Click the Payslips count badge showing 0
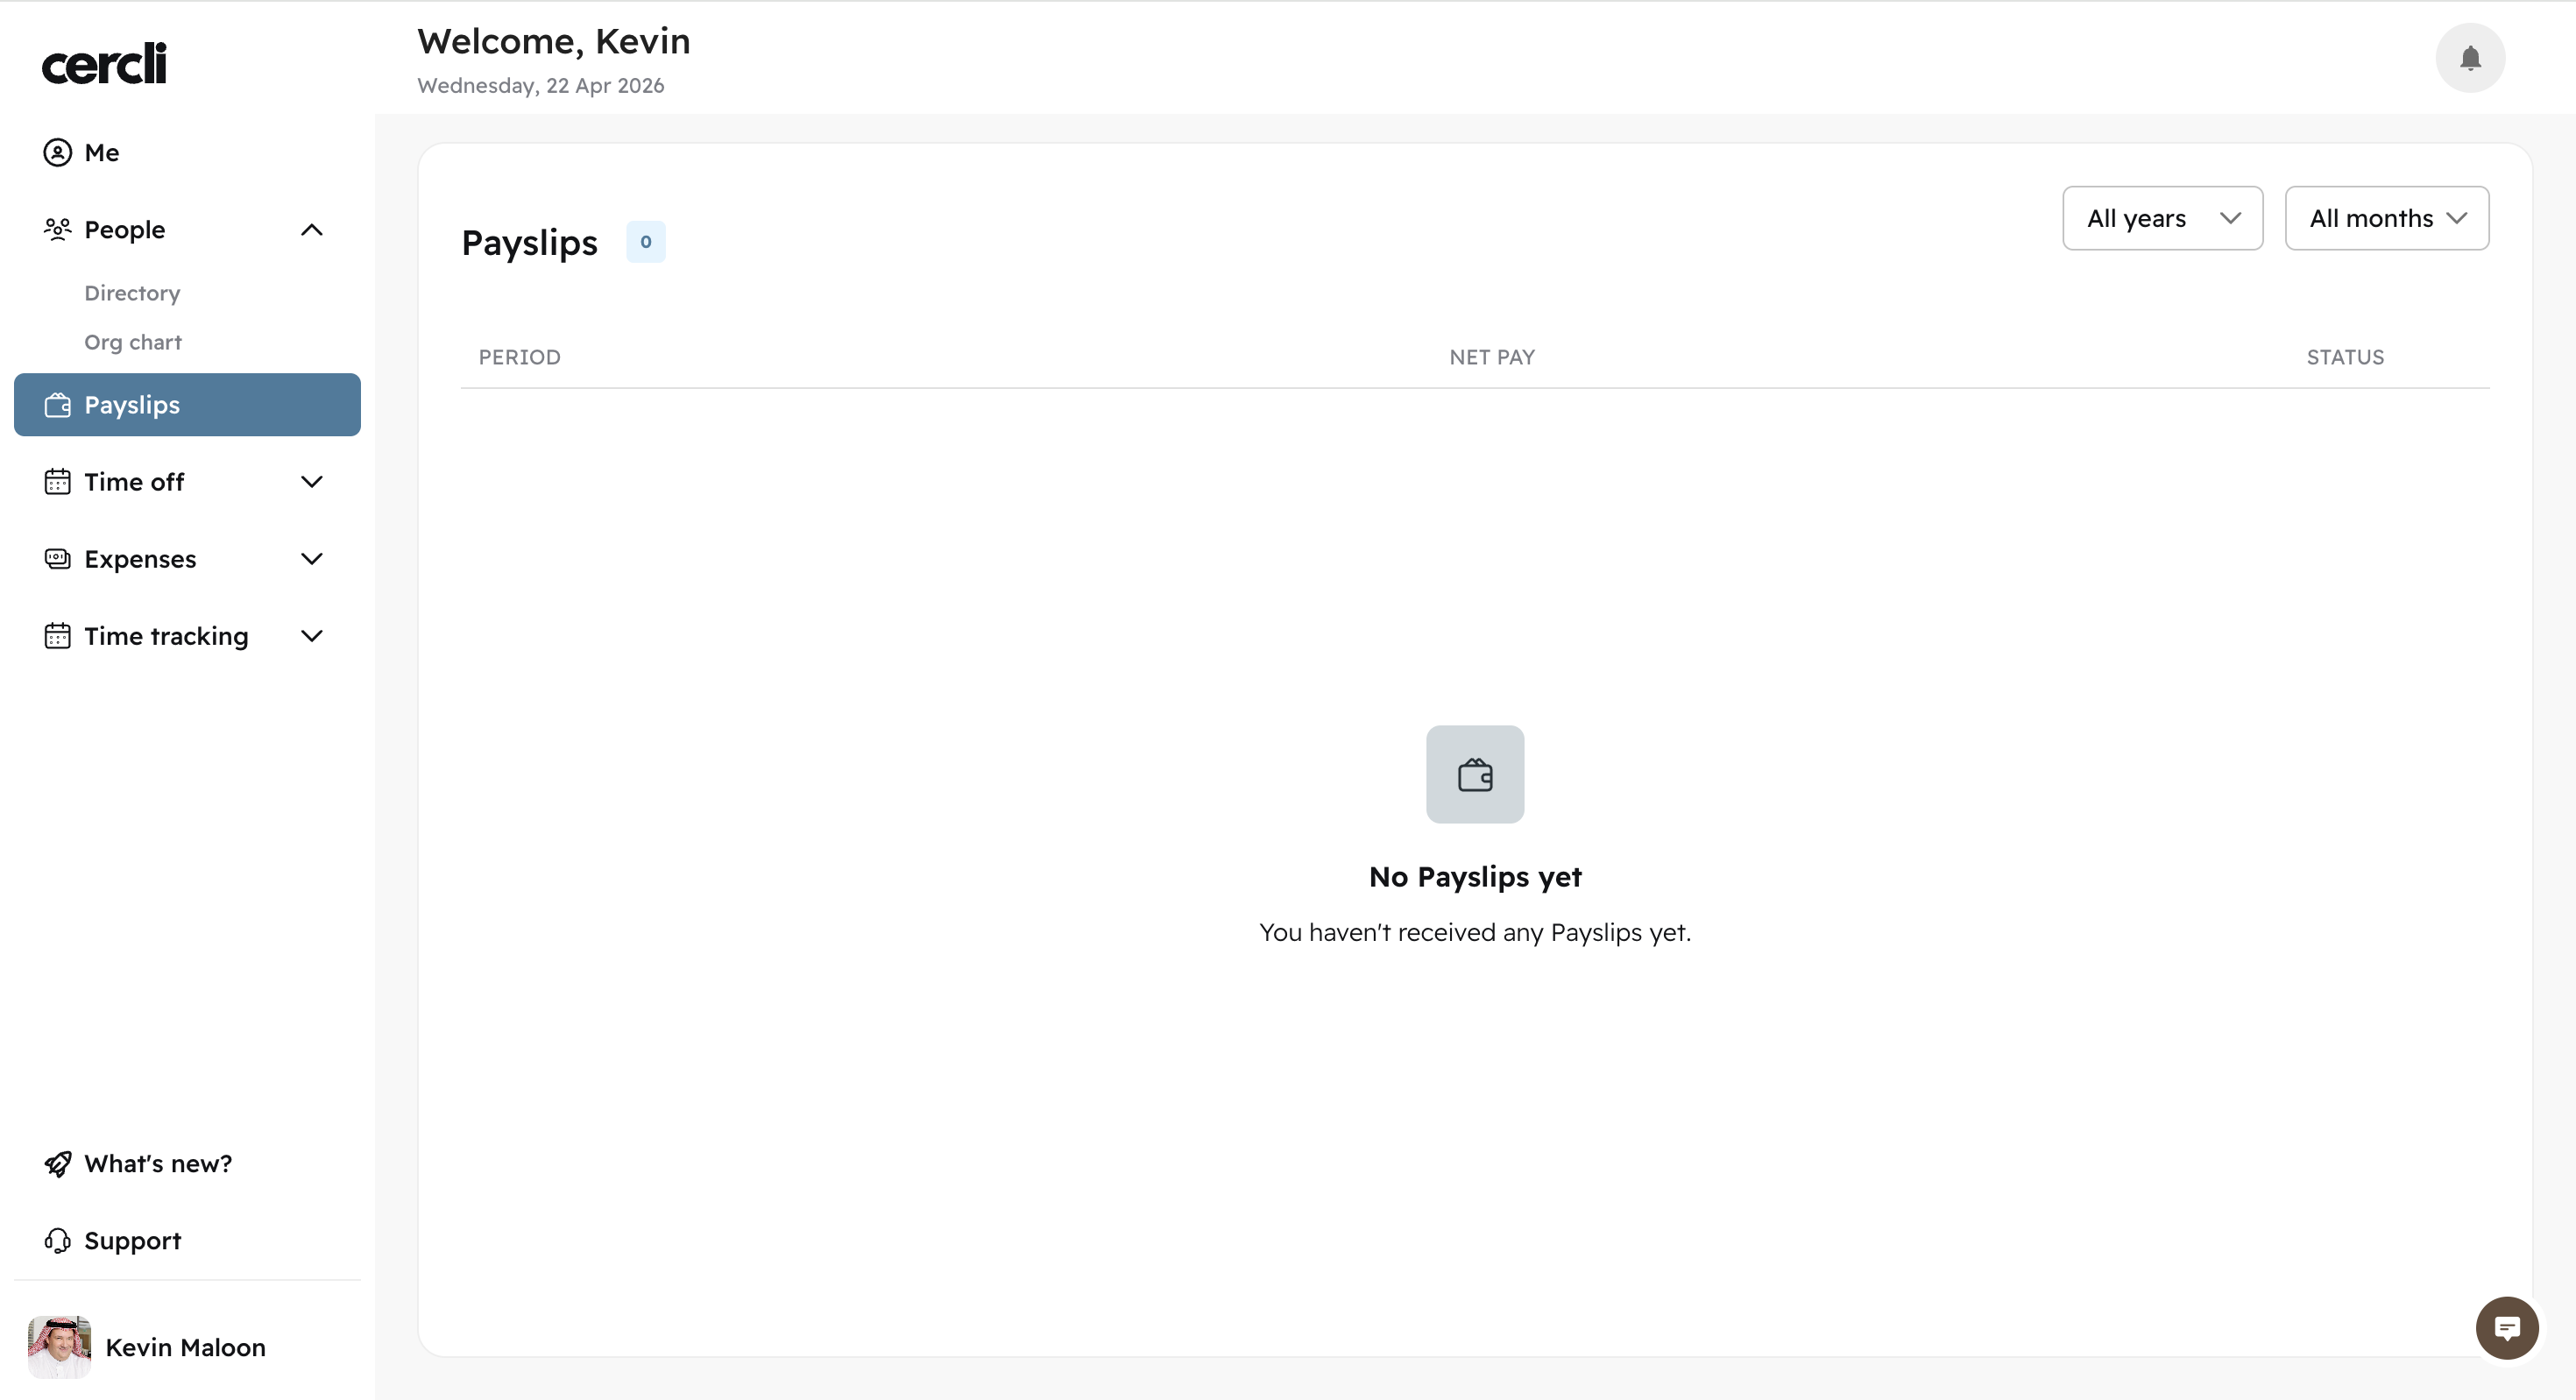 pos(645,241)
